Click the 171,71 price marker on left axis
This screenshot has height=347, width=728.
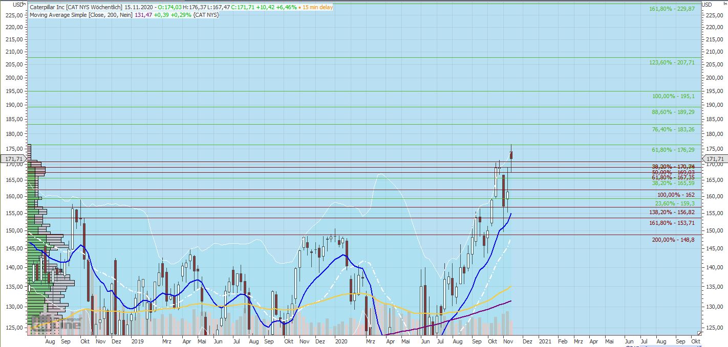pos(13,159)
